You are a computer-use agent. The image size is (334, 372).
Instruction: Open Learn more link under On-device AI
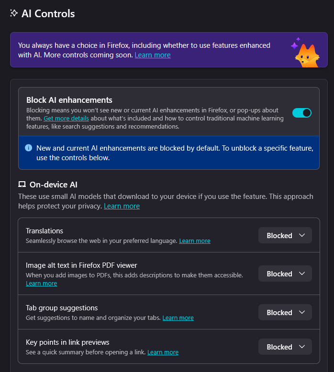[x=122, y=206]
